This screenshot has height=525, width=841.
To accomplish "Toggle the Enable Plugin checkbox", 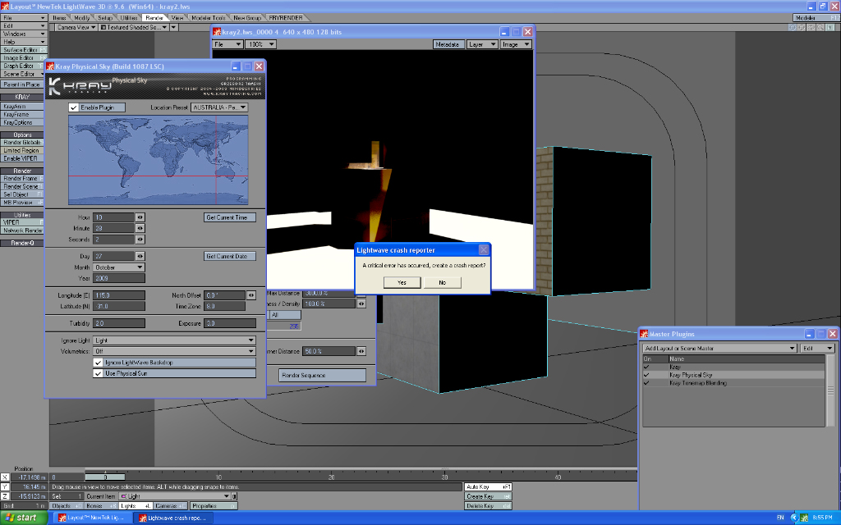I will point(74,107).
